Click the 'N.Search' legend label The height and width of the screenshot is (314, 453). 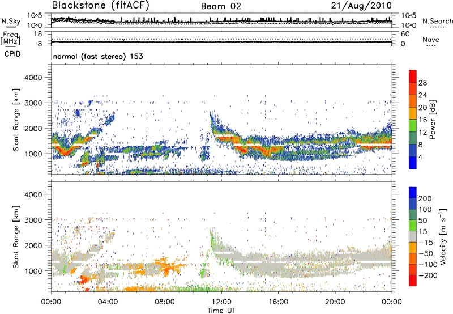[437, 21]
